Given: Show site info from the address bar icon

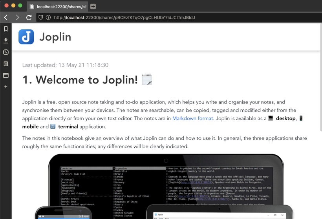Looking at the screenshot, I should coord(48,18).
